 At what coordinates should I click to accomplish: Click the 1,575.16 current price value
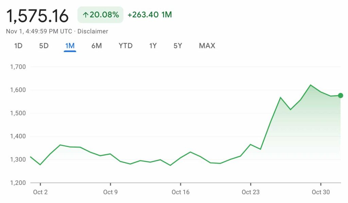click(x=37, y=16)
